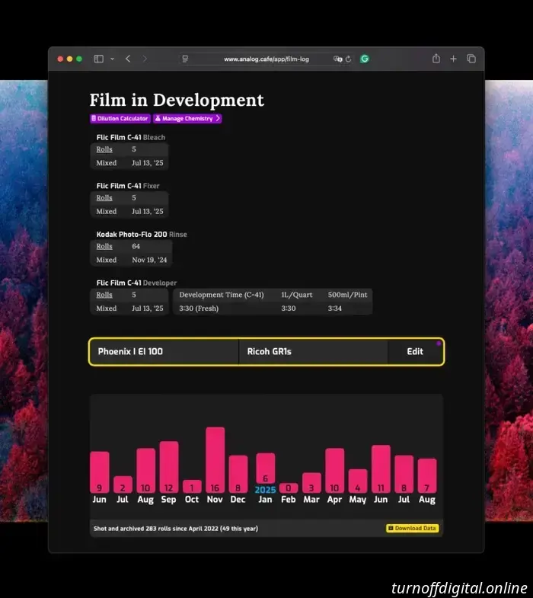Click the 2025 year label on chart

(x=265, y=490)
